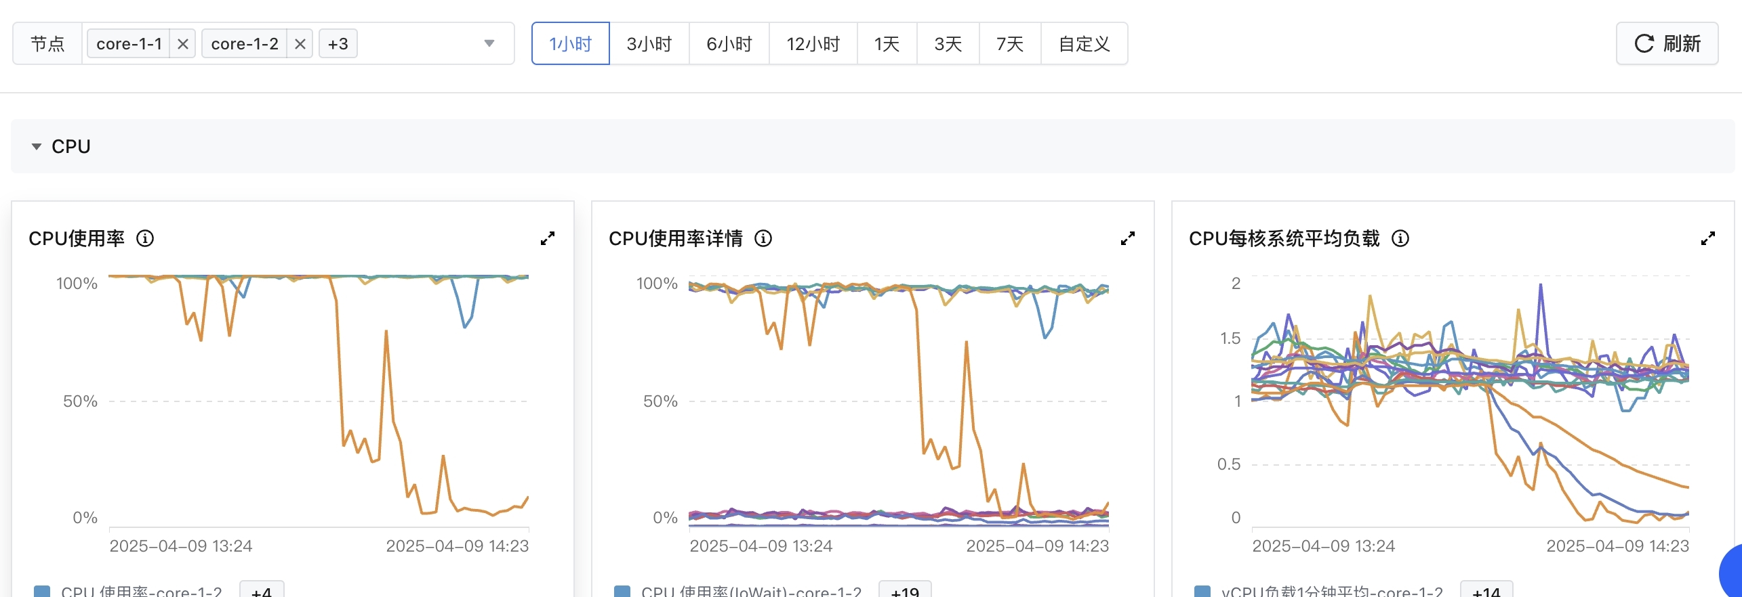Click the info icon beside CPU使用率详情
1742x597 pixels.
pos(763,238)
